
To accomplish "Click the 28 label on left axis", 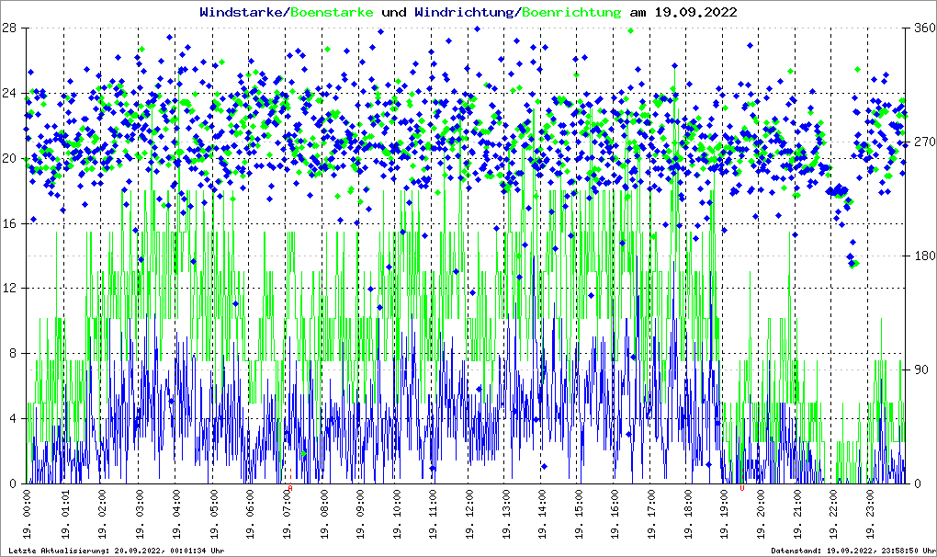I will 10,28.
